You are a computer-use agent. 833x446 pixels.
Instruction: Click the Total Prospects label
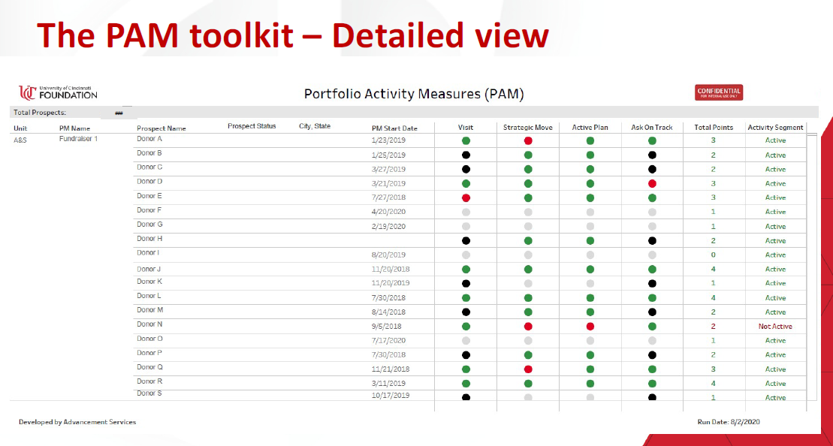tap(39, 113)
